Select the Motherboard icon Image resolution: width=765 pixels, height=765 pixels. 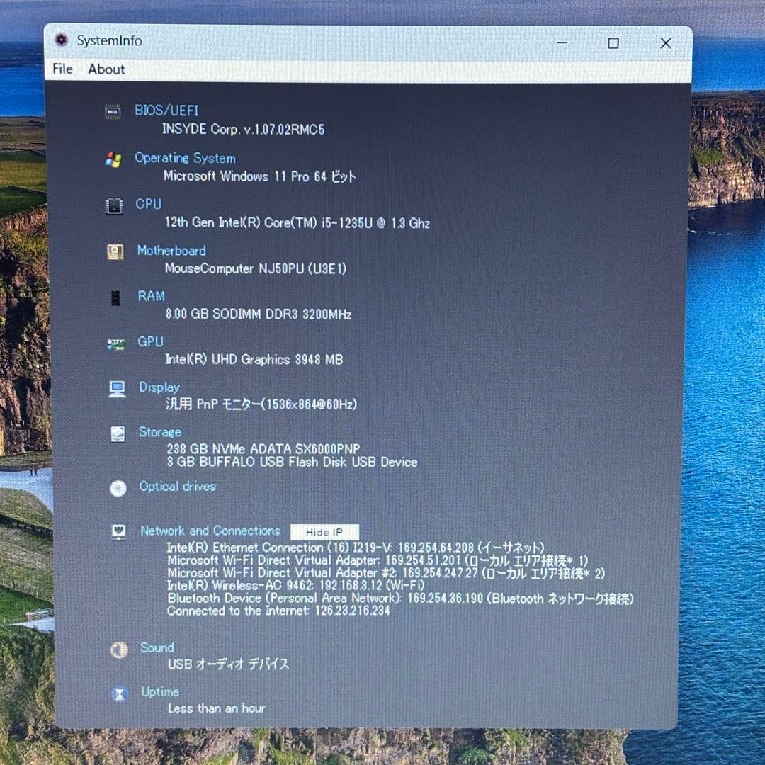click(115, 252)
